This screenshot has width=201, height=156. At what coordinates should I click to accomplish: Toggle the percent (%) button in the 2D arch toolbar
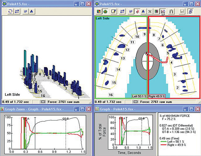[x=150, y=12]
